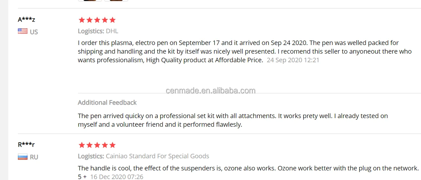Click the last star in R***r's rating
Viewport: 421px width, 180px height.
(x=113, y=145)
